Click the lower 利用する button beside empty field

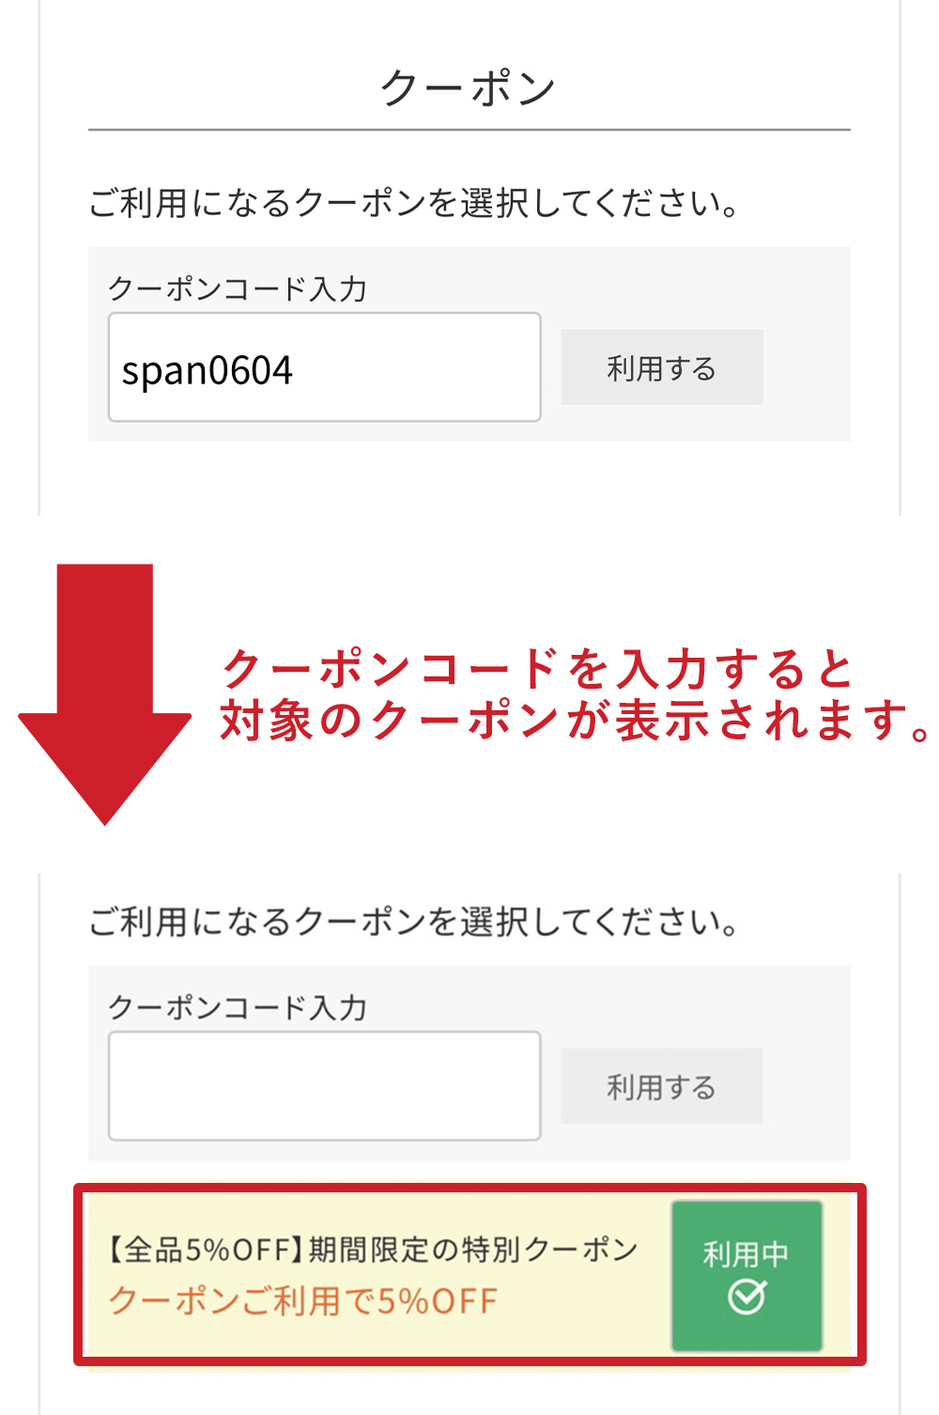[661, 1086]
